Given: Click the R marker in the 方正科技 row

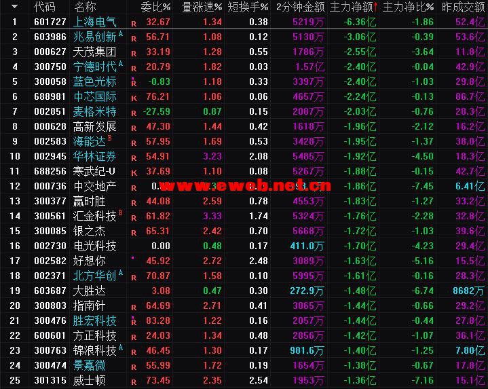Looking at the screenshot, I should coord(134,337).
